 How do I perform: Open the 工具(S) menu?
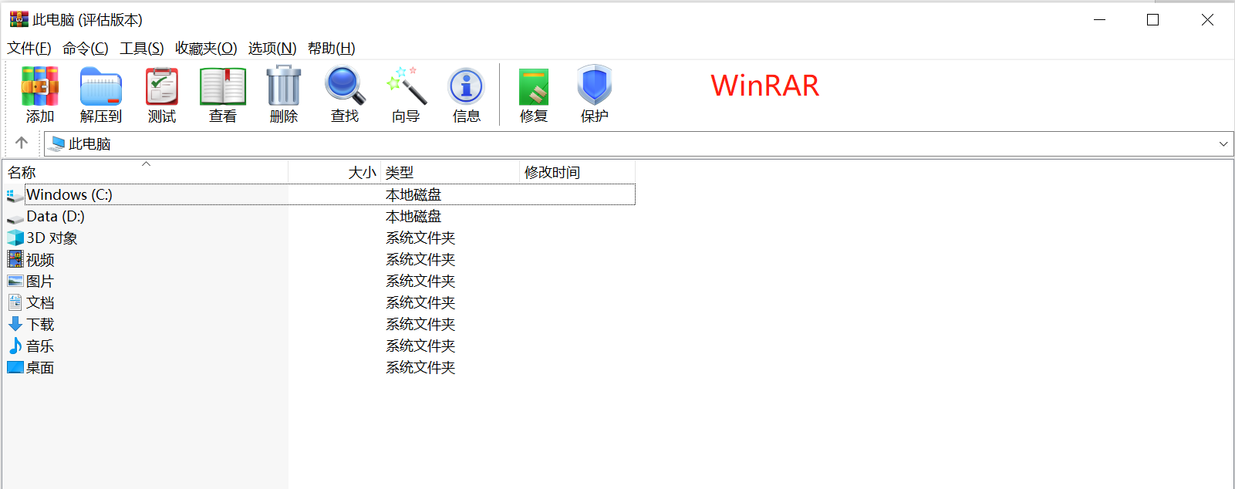click(x=142, y=48)
